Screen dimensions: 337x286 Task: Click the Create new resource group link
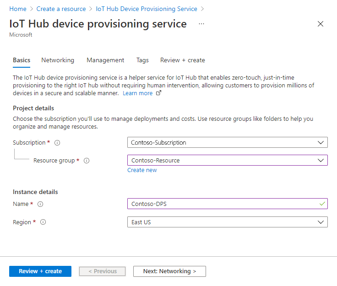[x=142, y=170]
